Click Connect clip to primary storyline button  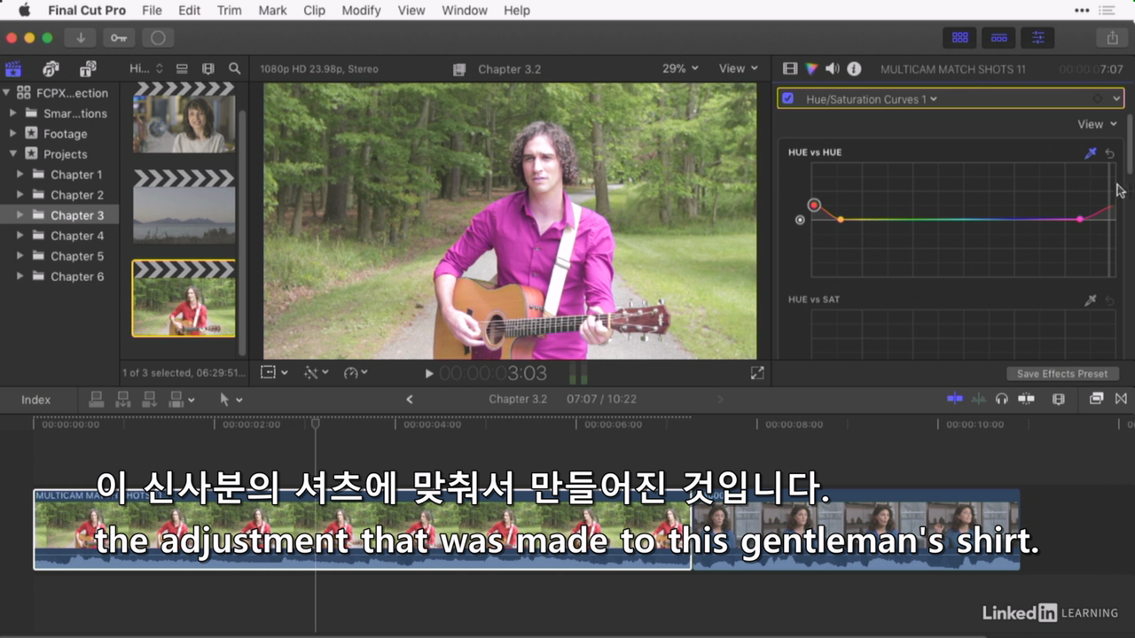[97, 400]
